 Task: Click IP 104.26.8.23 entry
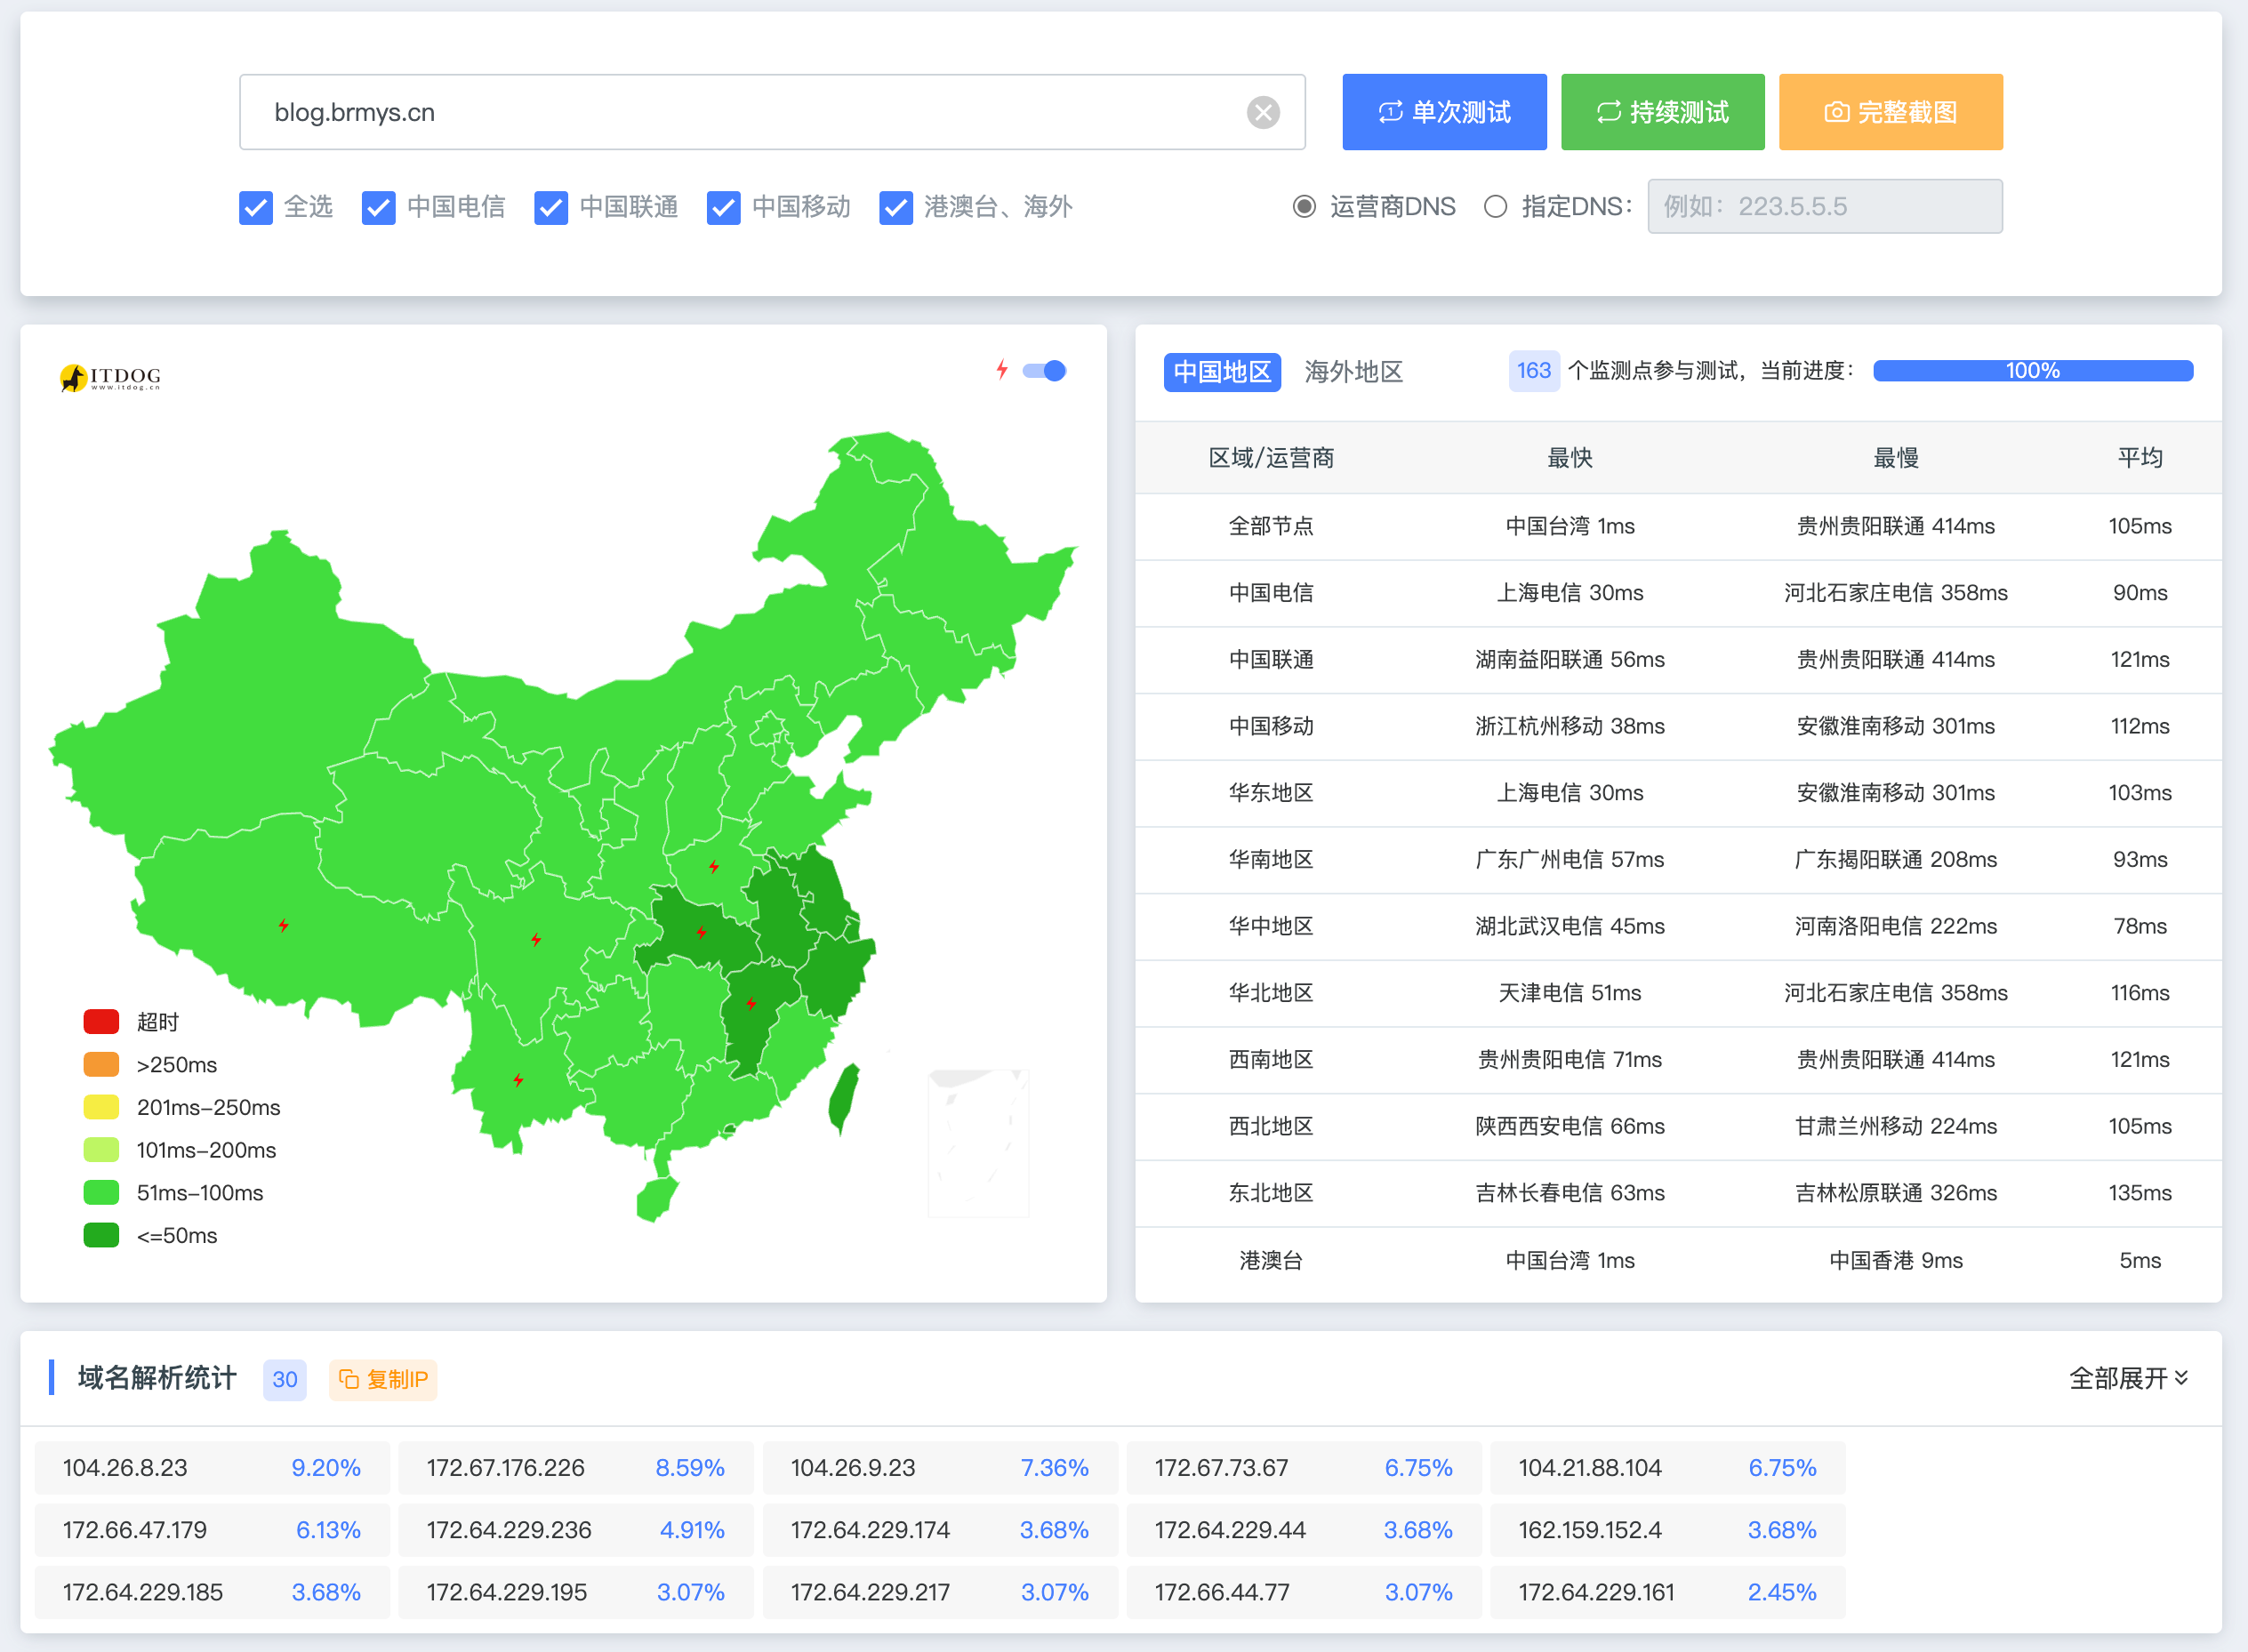pyautogui.click(x=212, y=1468)
